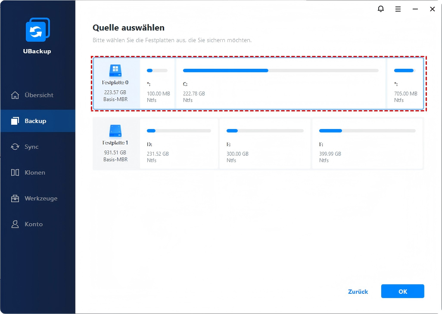Select Festplatte 0 disk icon

(115, 71)
